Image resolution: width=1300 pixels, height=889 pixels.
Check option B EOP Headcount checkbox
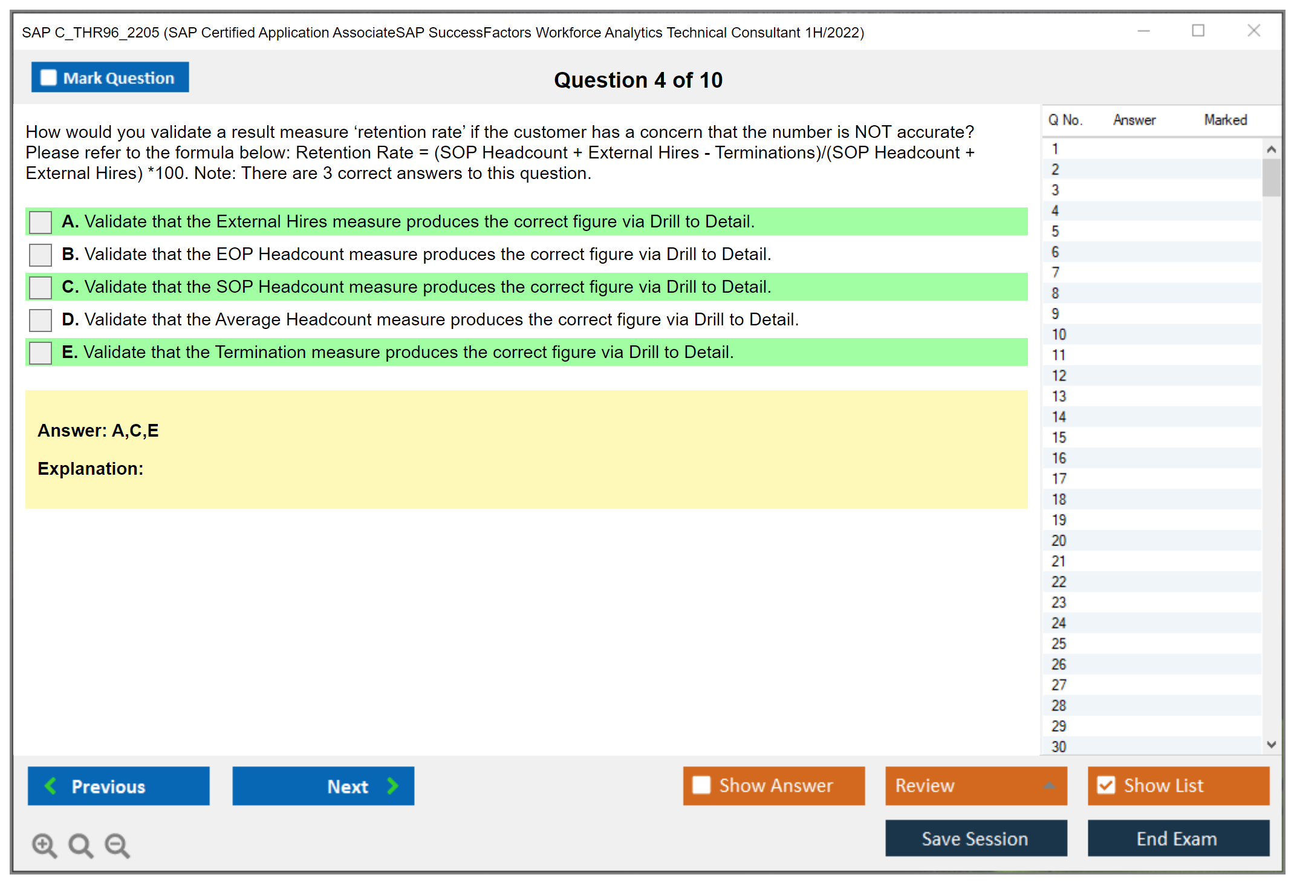[x=41, y=255]
